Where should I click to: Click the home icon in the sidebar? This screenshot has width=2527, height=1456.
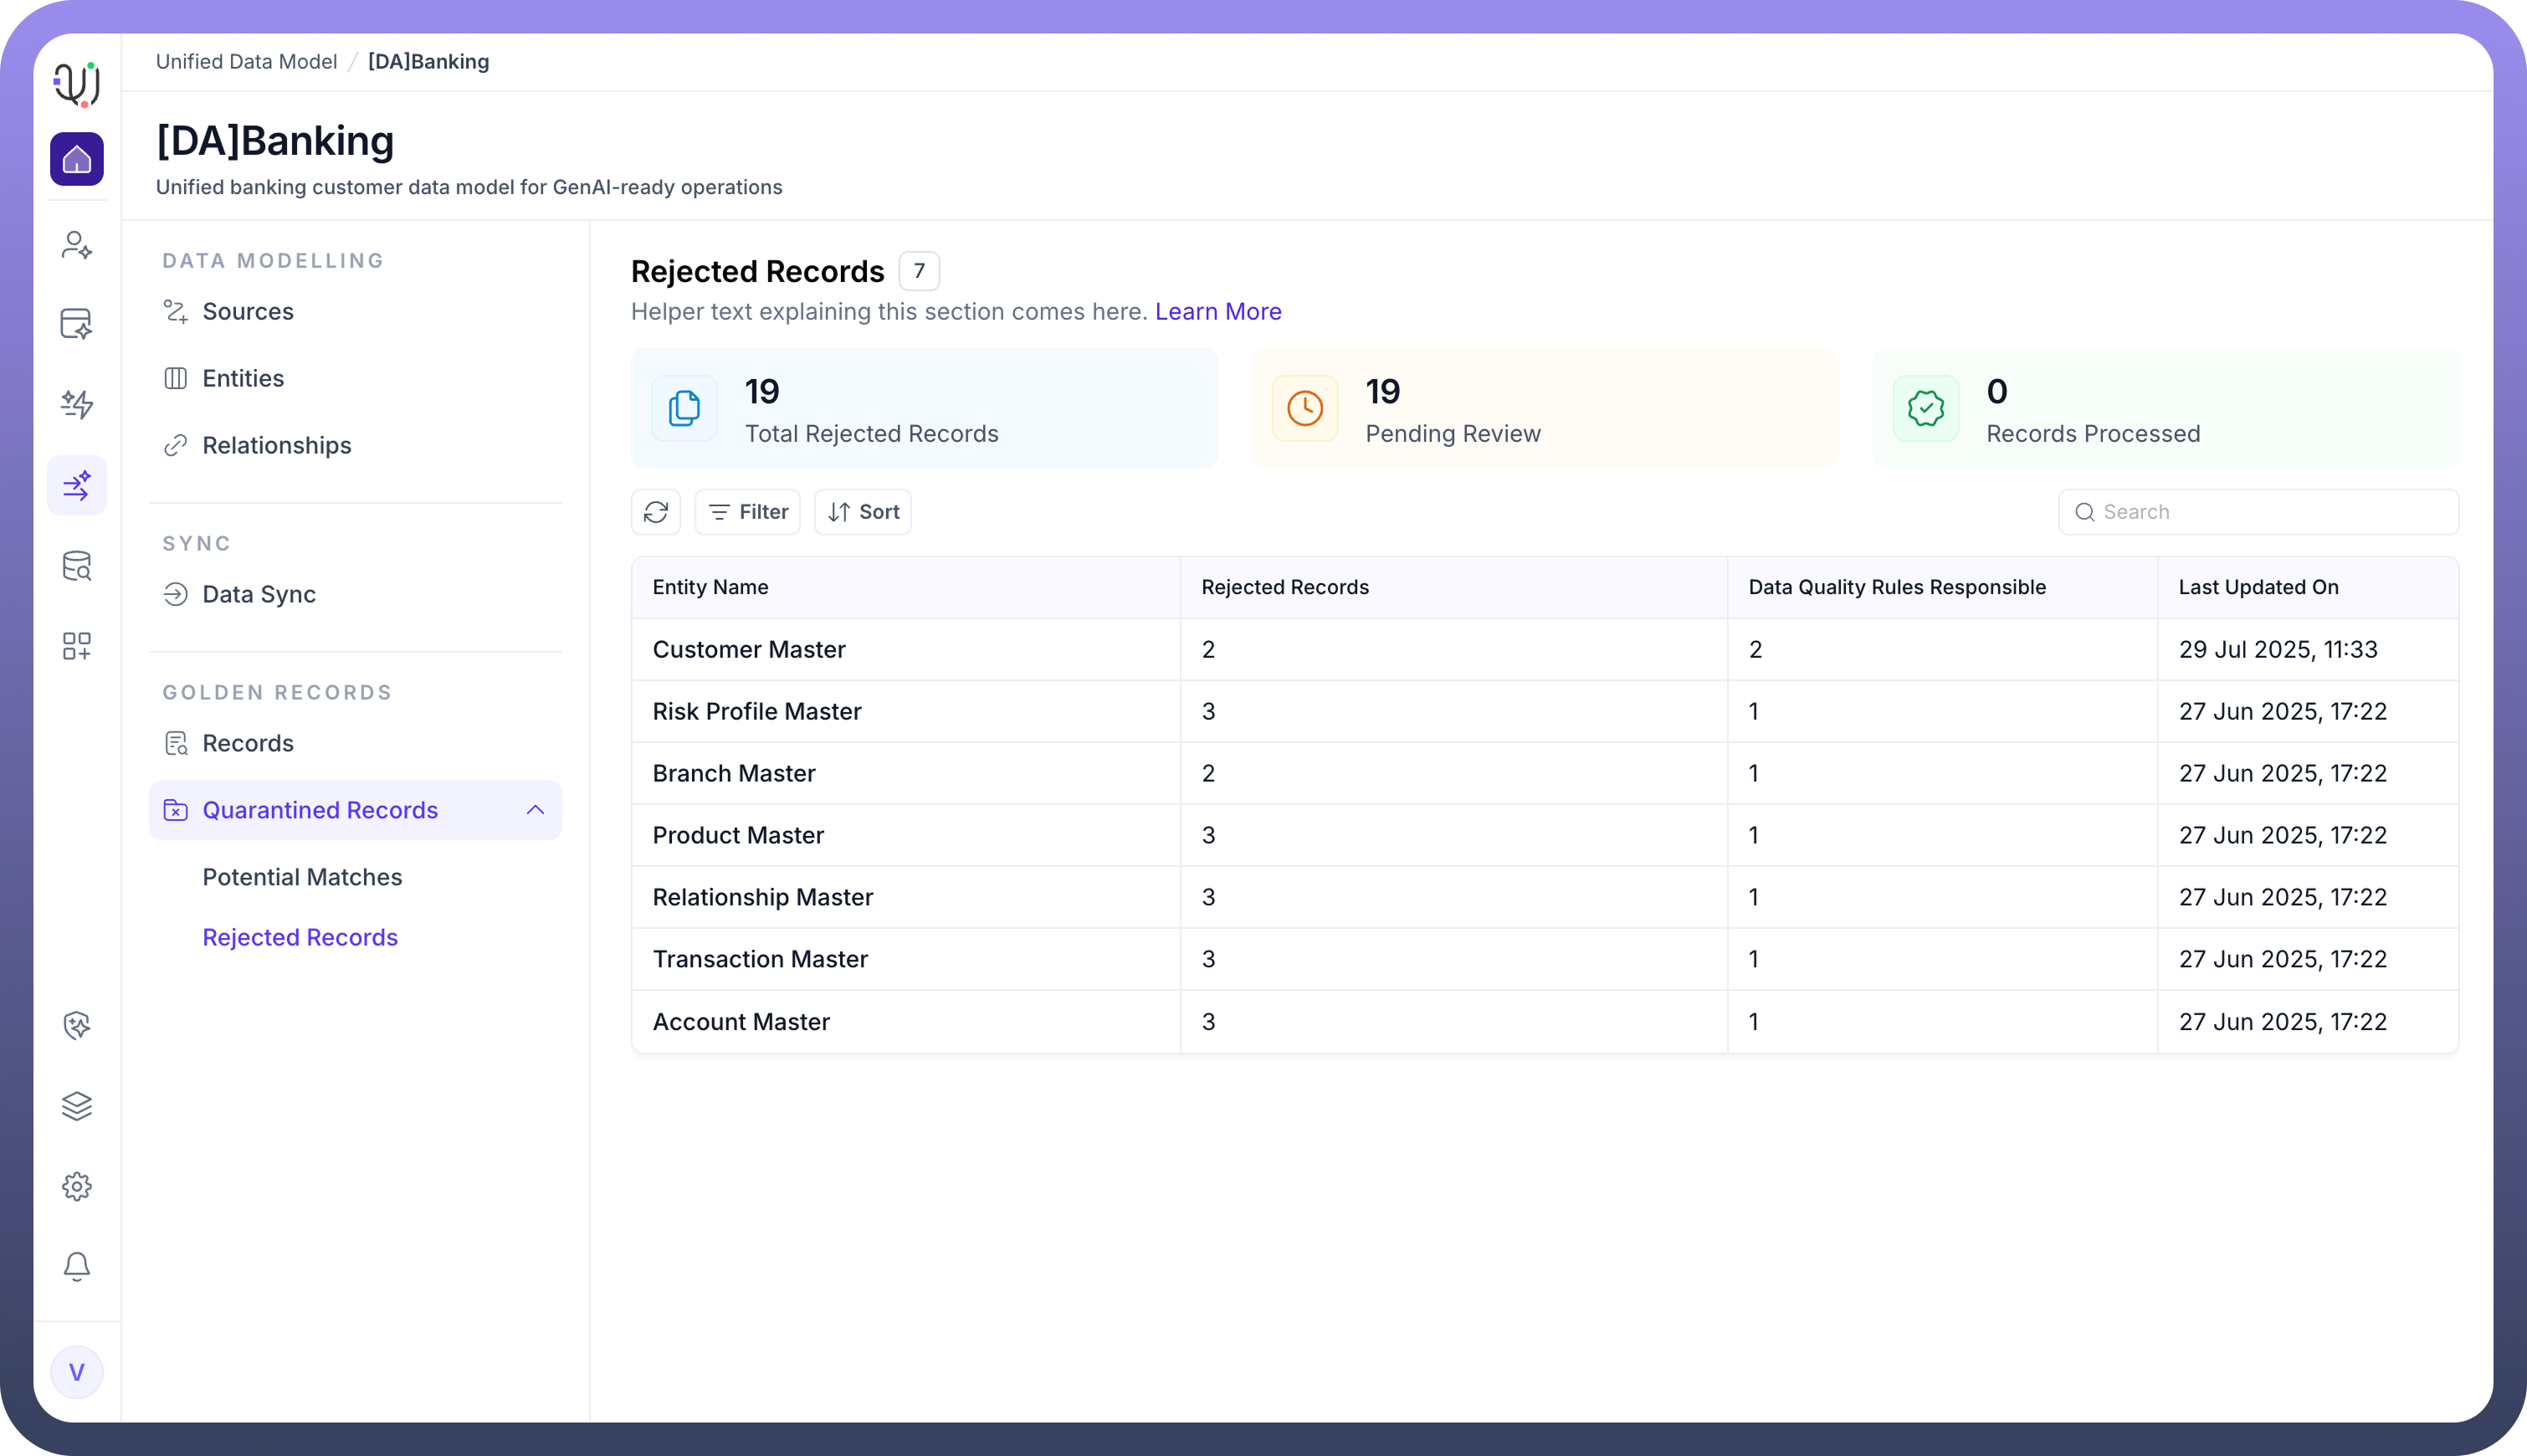[77, 159]
